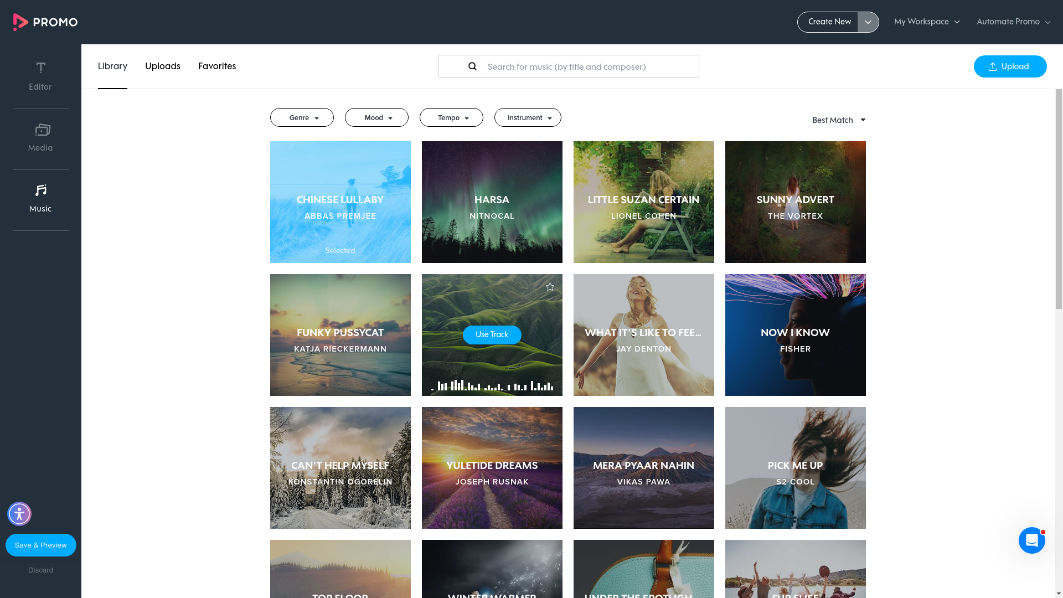
Task: Select the Top Floor track
Action: coord(340,569)
